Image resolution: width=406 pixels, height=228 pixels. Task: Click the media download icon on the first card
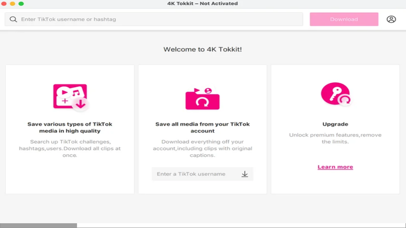pyautogui.click(x=71, y=97)
